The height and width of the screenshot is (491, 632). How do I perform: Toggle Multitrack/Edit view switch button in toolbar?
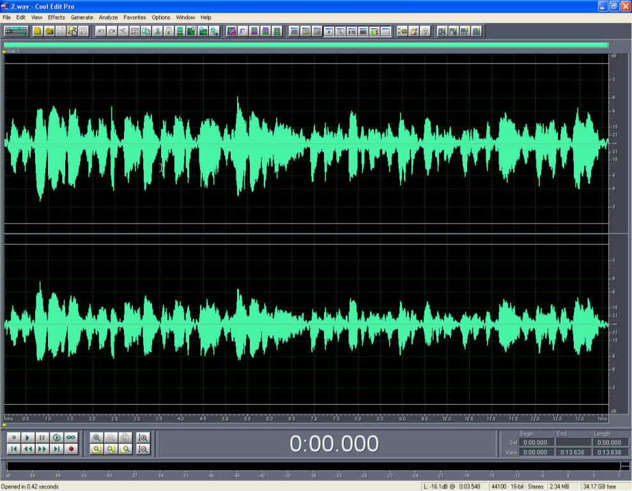[x=16, y=31]
